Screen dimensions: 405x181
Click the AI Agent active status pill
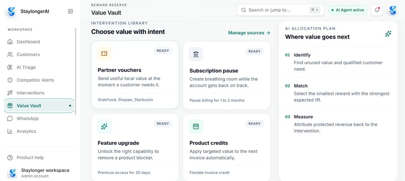[348, 10]
